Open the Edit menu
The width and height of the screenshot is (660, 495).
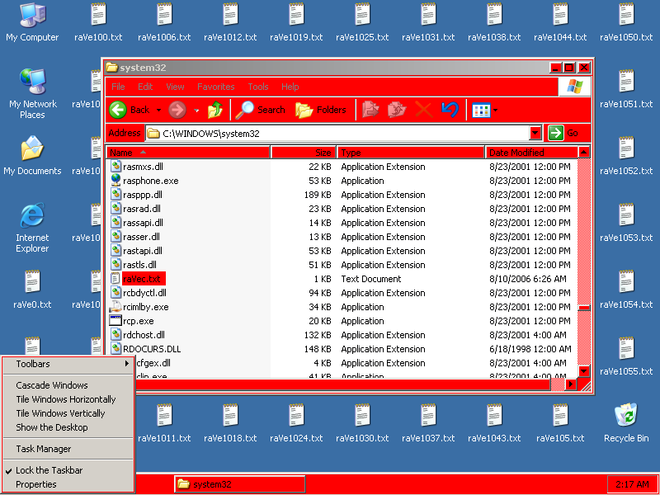[x=145, y=87]
